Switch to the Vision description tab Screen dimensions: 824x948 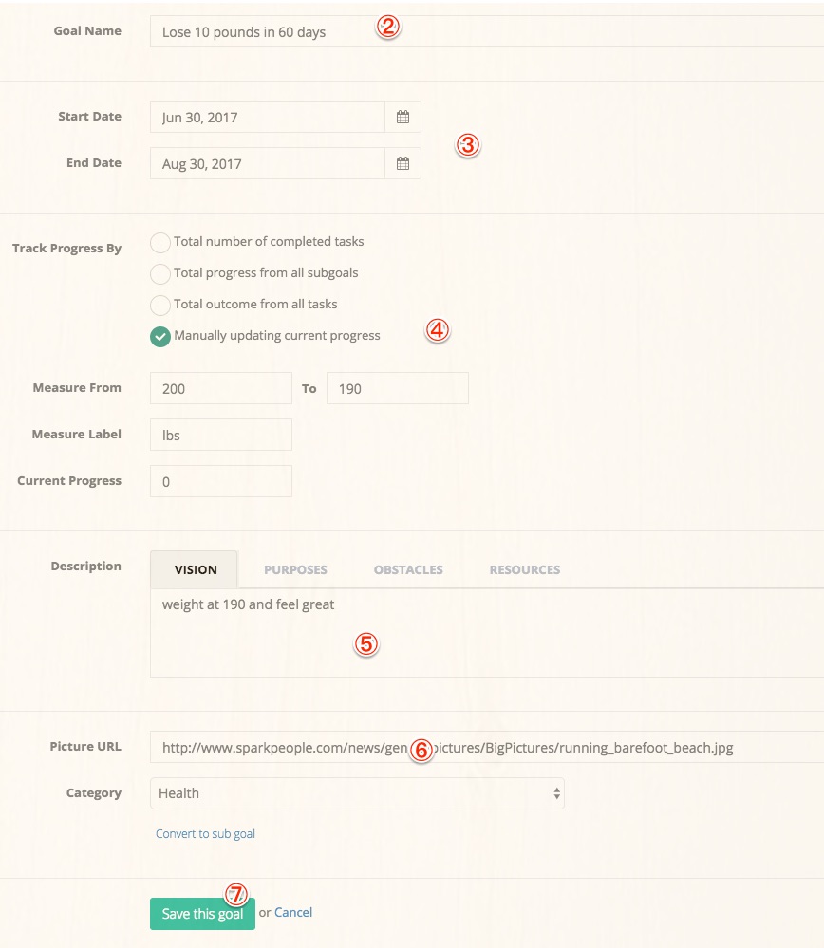coord(195,570)
